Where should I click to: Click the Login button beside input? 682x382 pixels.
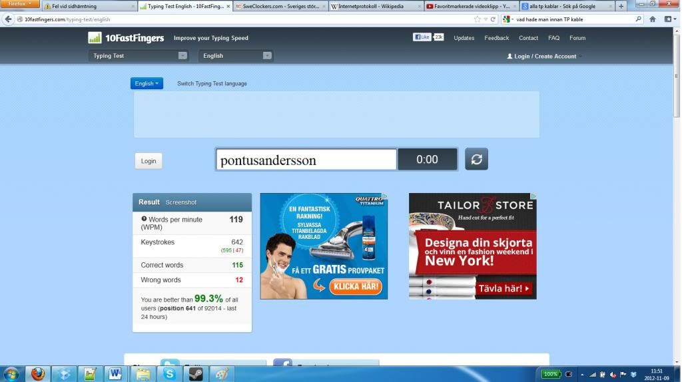pyautogui.click(x=149, y=161)
